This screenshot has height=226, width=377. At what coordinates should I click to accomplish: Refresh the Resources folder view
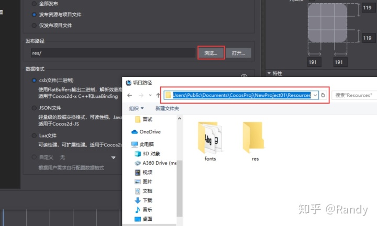(323, 95)
